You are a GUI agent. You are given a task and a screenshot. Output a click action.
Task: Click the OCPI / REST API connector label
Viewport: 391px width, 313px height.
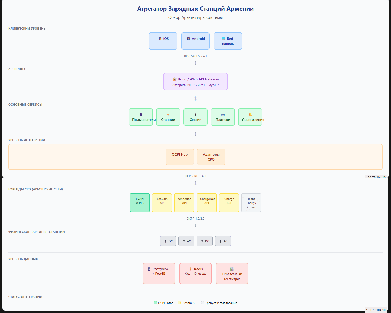[195, 176]
